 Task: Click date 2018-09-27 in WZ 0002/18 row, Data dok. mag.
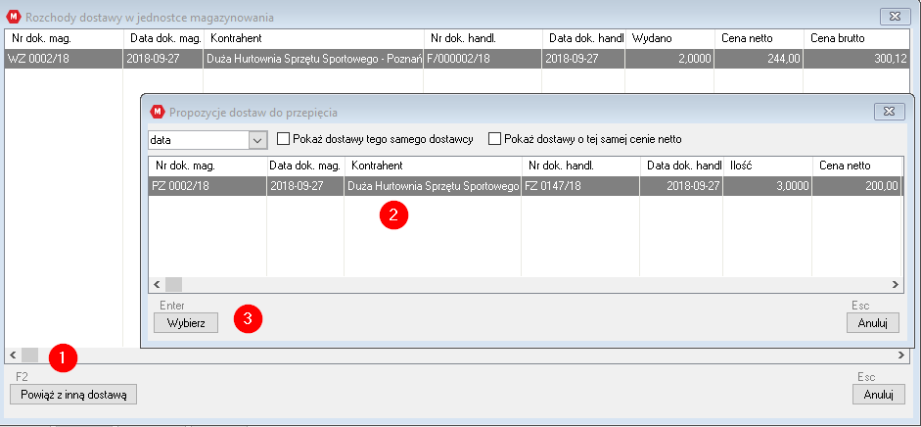tap(162, 59)
